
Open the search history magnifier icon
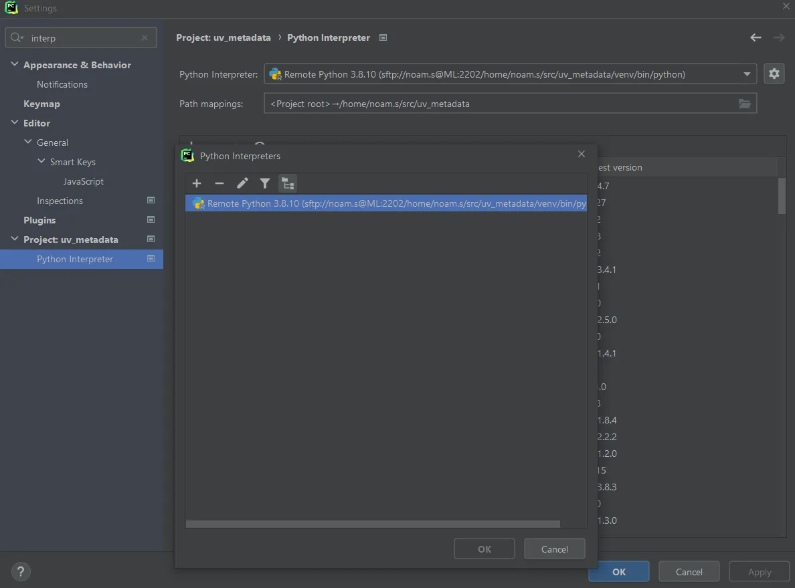tap(17, 37)
